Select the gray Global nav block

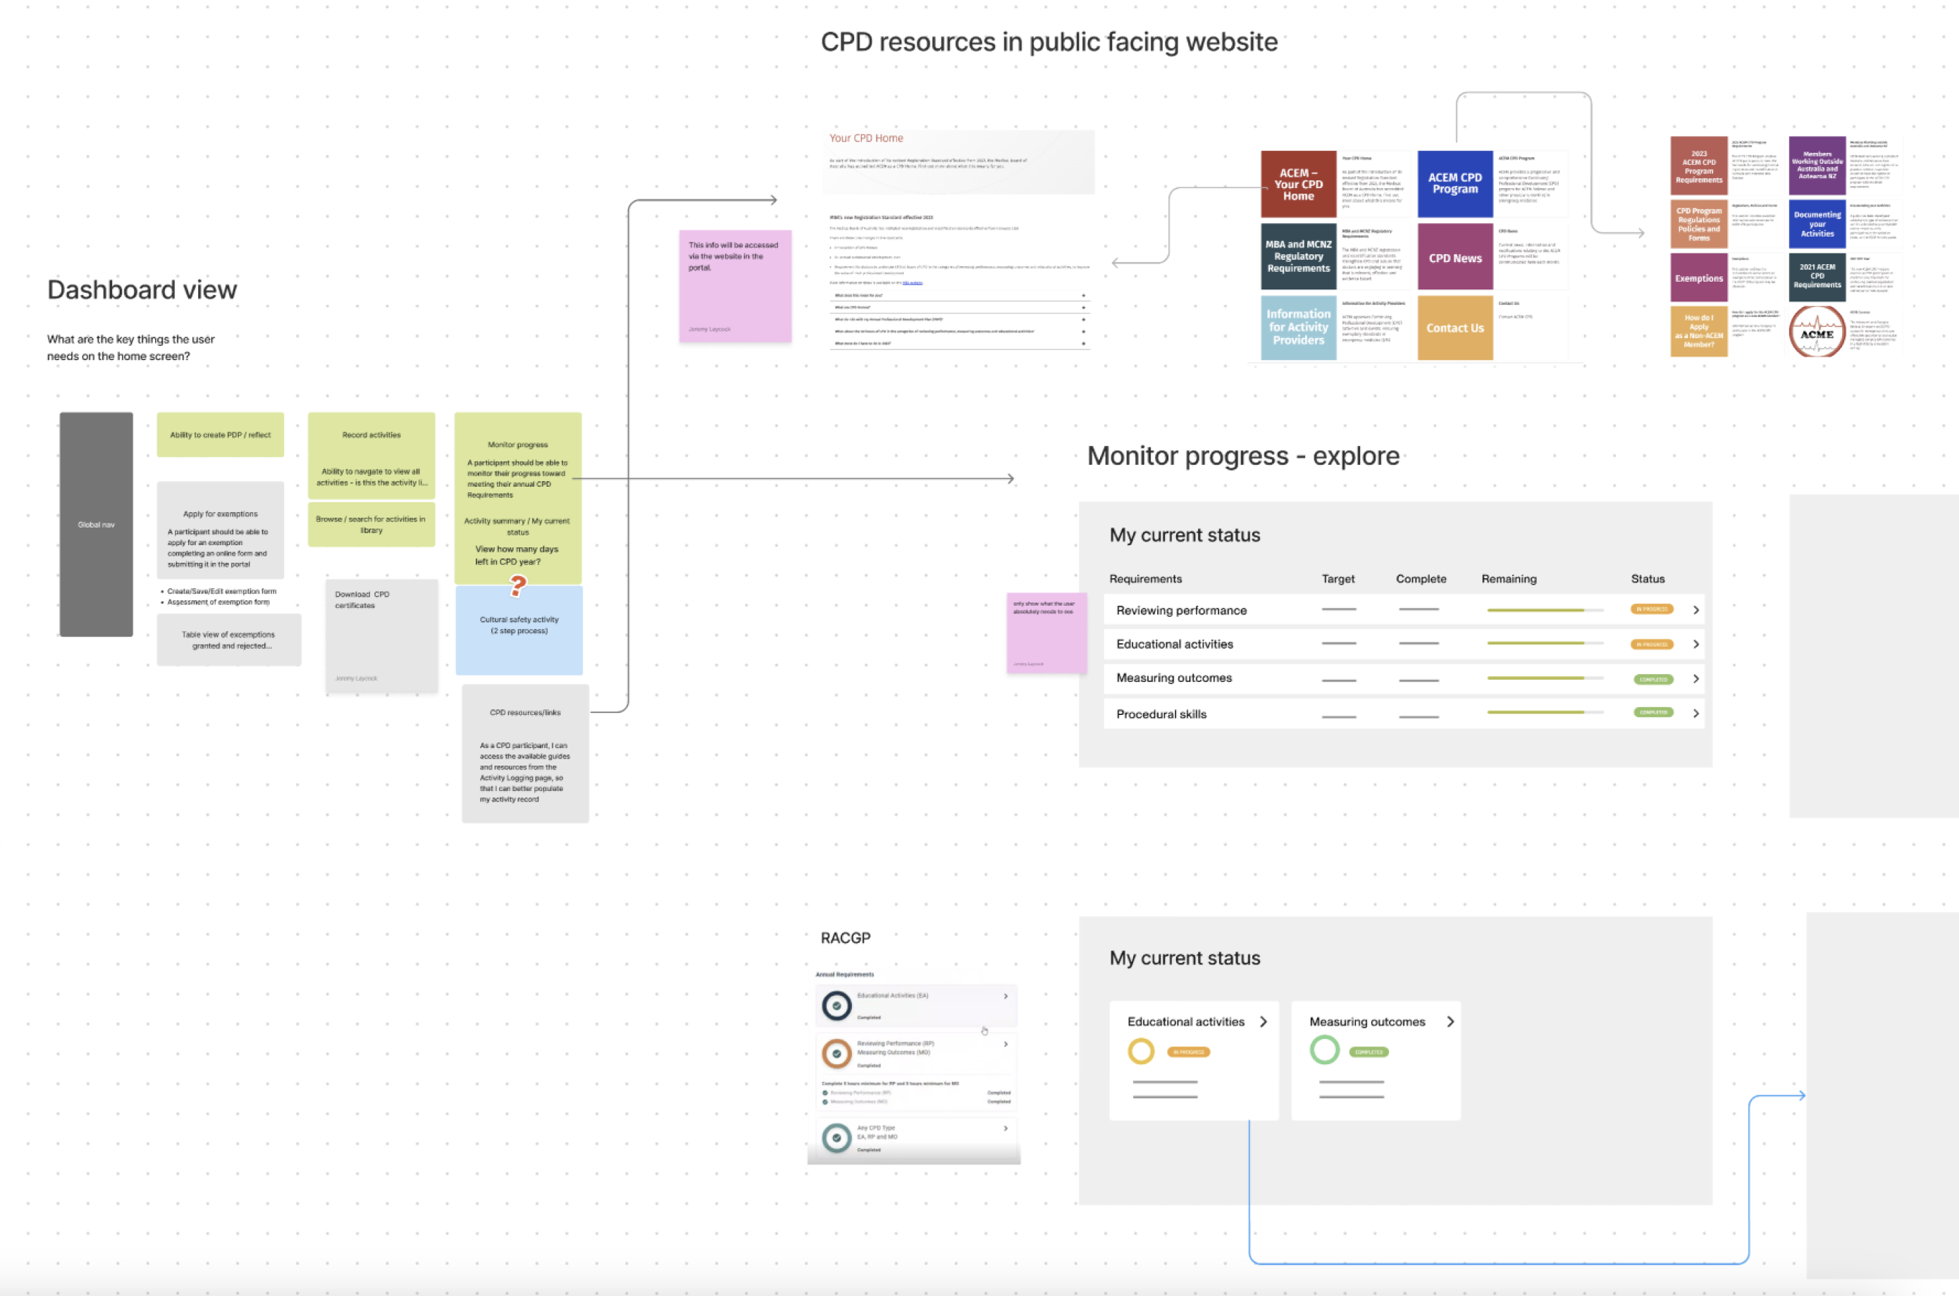coord(96,524)
